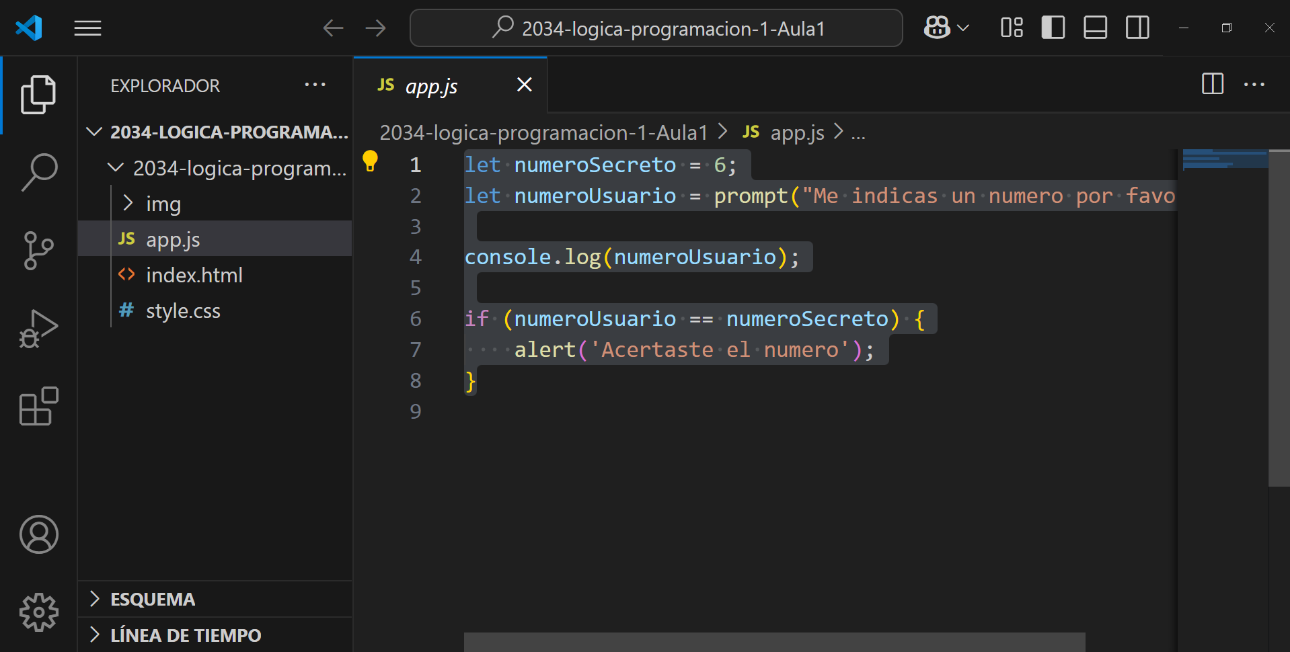This screenshot has height=652, width=1290.
Task: Open the Run and Debug view
Action: pyautogui.click(x=38, y=329)
